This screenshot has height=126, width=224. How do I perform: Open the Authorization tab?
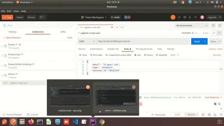pyautogui.click(x=97, y=49)
